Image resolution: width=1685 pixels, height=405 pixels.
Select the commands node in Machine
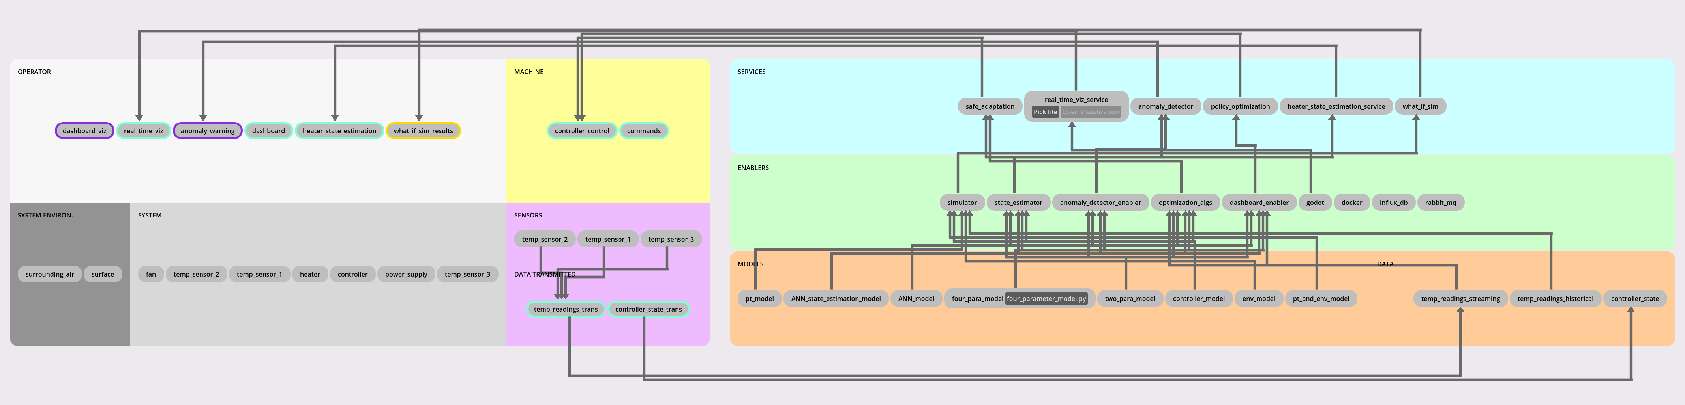tap(644, 131)
